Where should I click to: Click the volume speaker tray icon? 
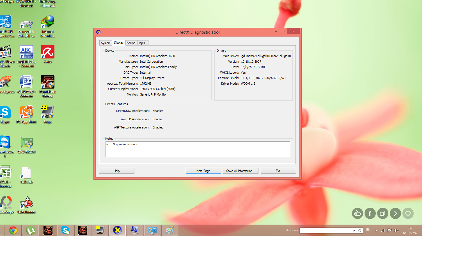point(396,231)
